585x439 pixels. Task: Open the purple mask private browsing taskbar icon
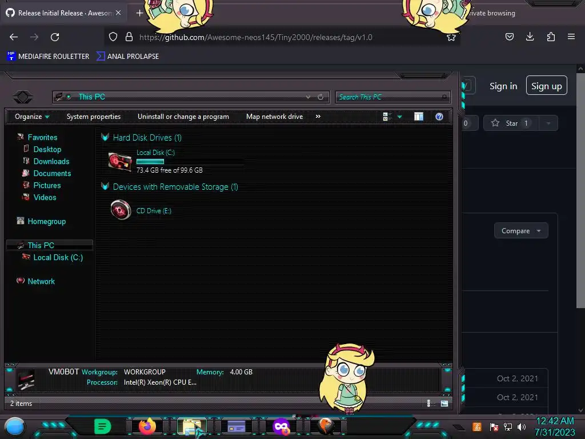(281, 426)
